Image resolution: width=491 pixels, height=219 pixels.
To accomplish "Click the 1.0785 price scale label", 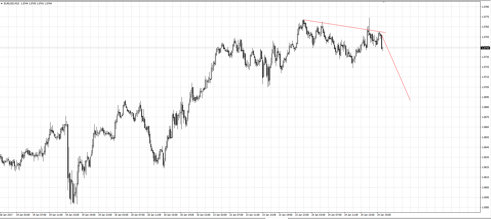I will point(485,7).
